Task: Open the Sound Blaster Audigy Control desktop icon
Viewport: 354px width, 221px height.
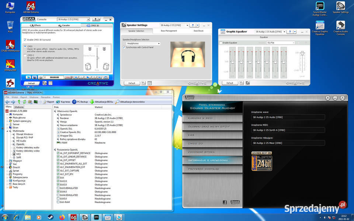Action: tap(320, 9)
